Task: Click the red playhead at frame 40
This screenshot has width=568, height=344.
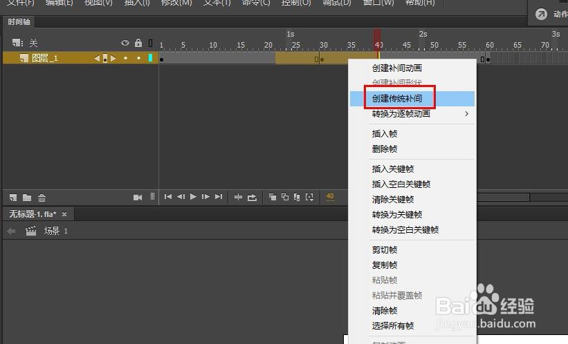Action: pyautogui.click(x=378, y=41)
